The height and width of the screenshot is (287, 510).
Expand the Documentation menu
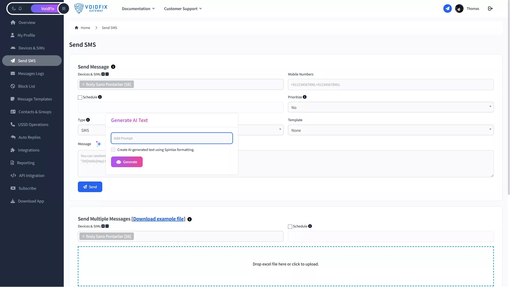138,9
